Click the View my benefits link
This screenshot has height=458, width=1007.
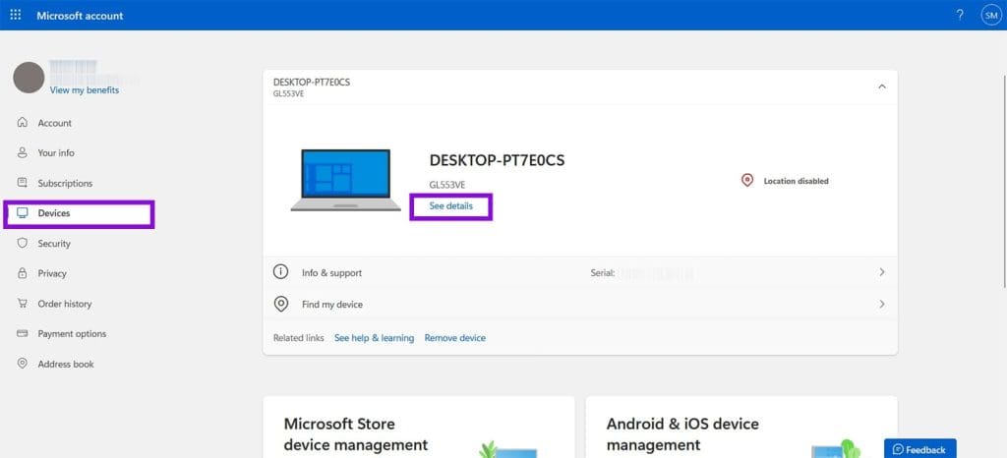coord(85,90)
